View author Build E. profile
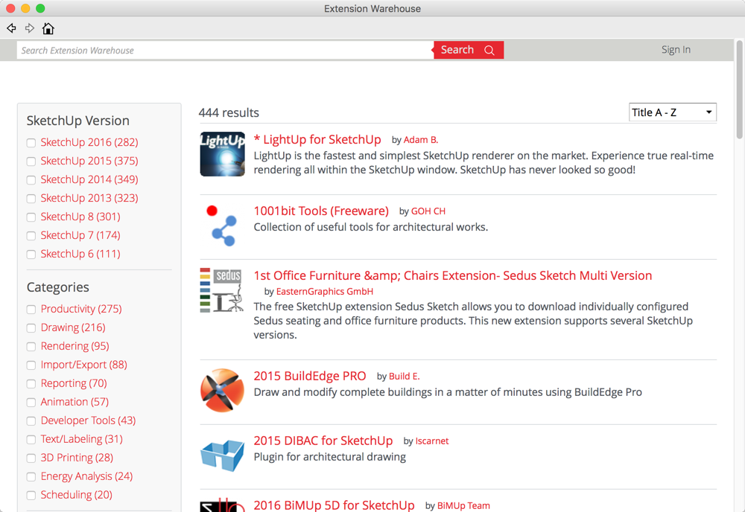This screenshot has width=745, height=512. [405, 377]
